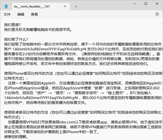Add a new tab with the plus button
The width and height of the screenshot is (163, 140).
coord(76,6)
